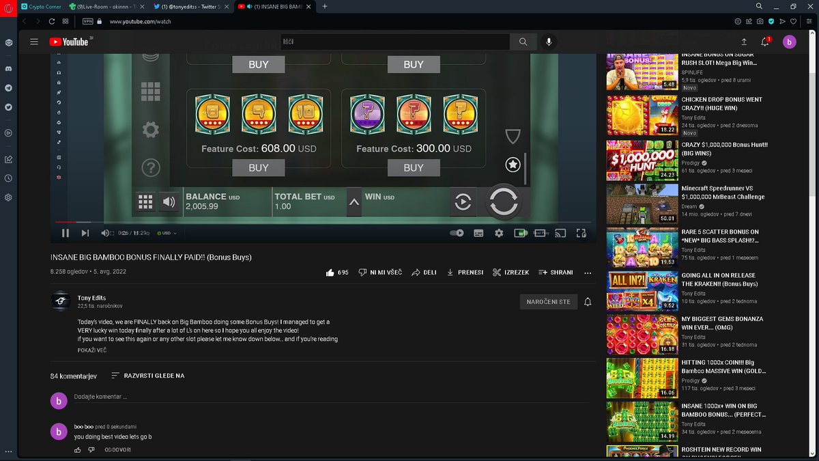Pause the YouTube video

click(66, 233)
